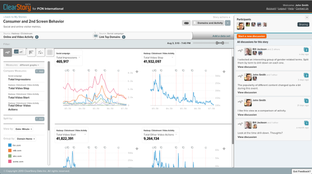Screen dimensions: 312x174
Task: Click Bill Jackson's avatar in the first discussion
Action: click(248, 51)
